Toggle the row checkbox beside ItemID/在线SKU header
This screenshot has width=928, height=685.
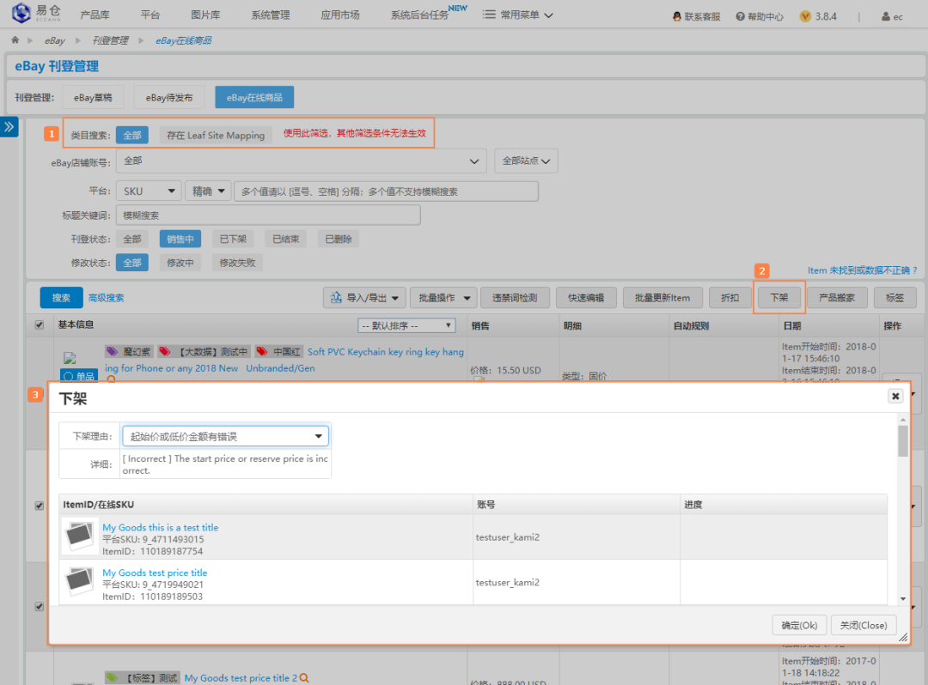(x=39, y=506)
